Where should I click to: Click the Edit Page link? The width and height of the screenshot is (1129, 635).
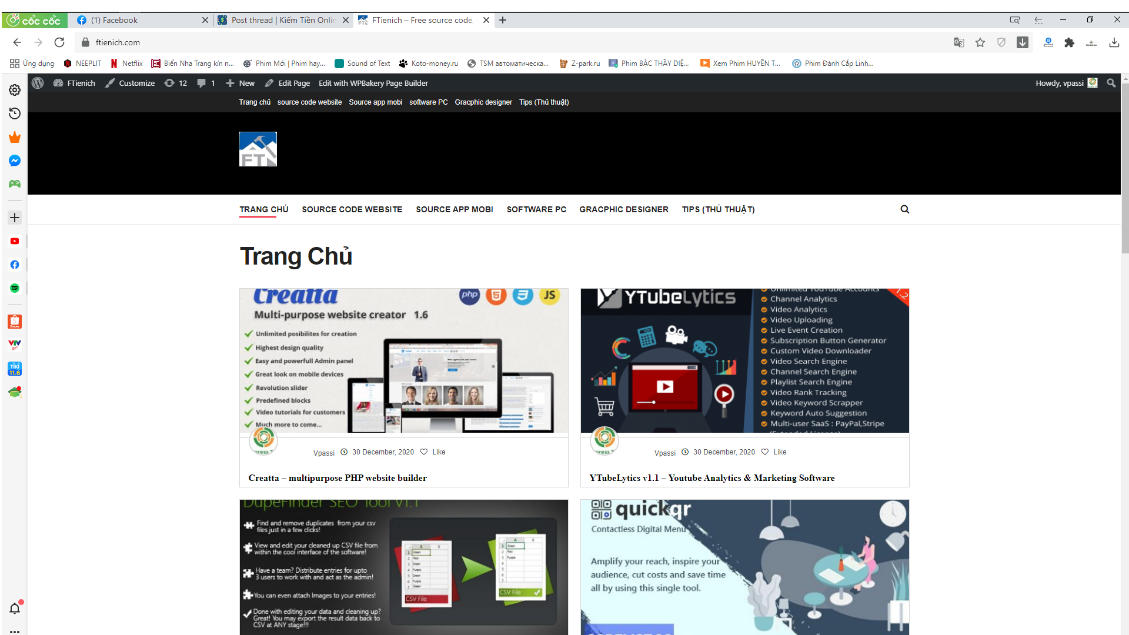point(288,83)
